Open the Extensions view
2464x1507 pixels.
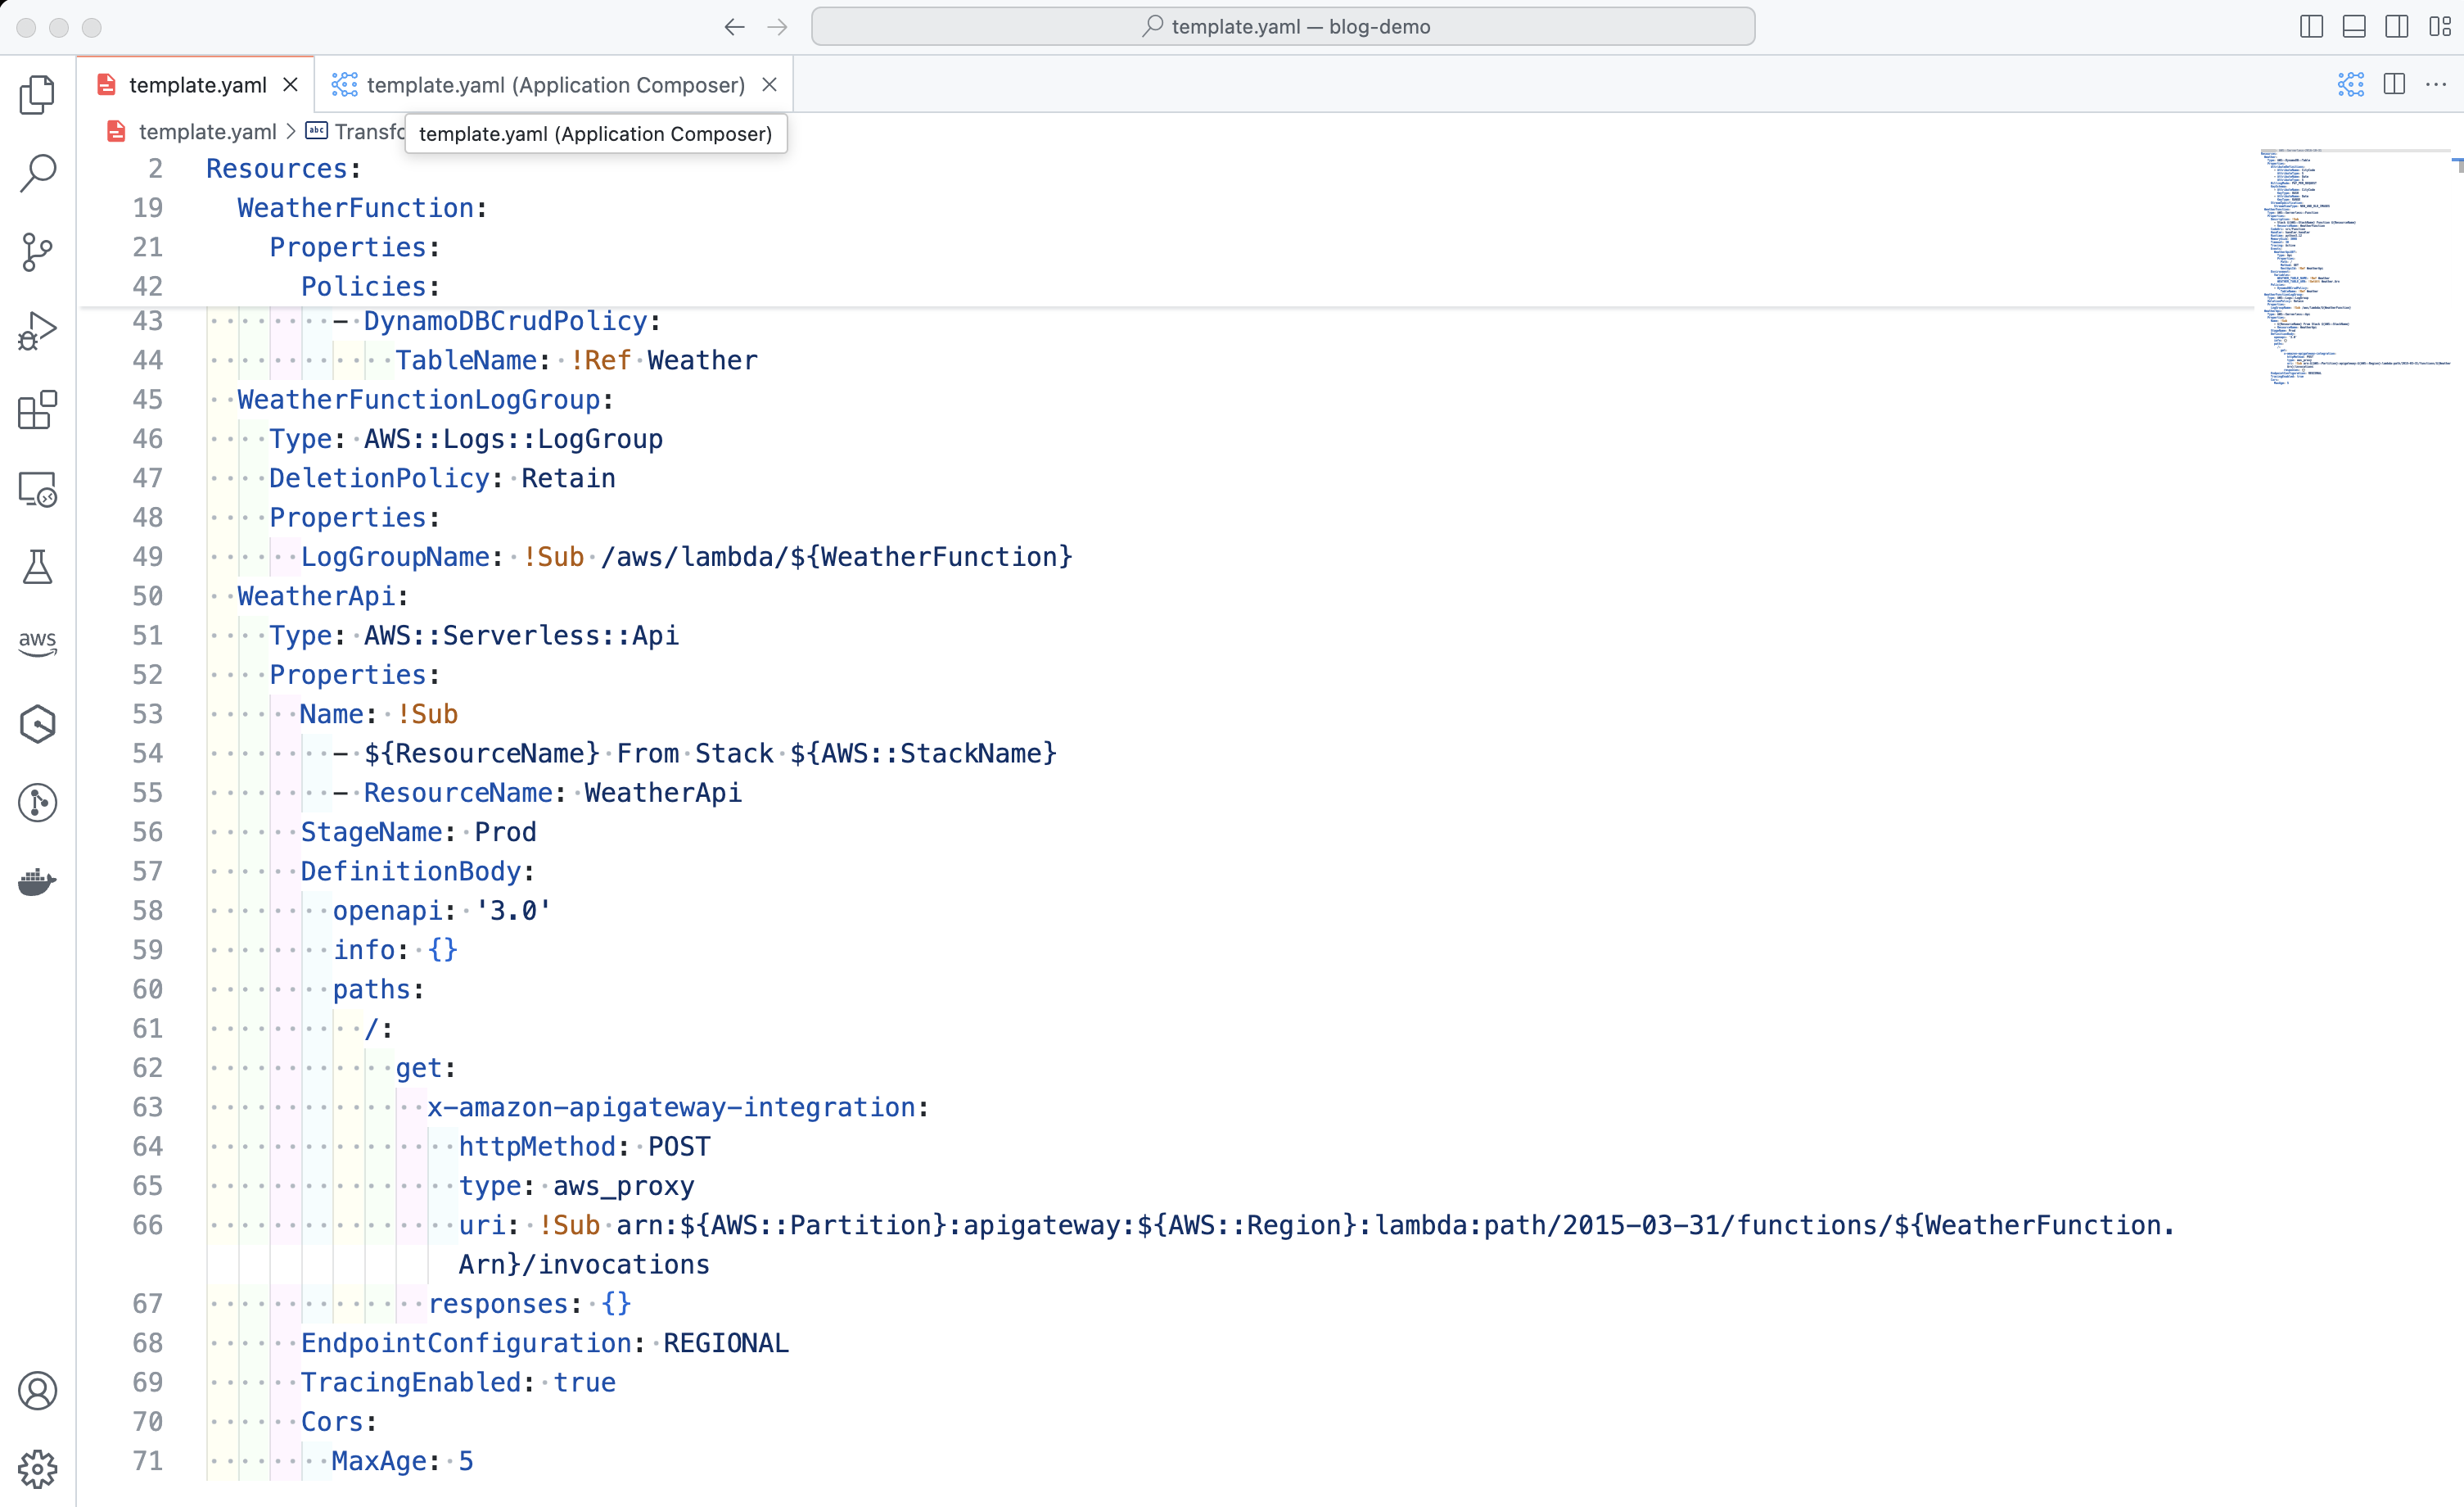37,410
